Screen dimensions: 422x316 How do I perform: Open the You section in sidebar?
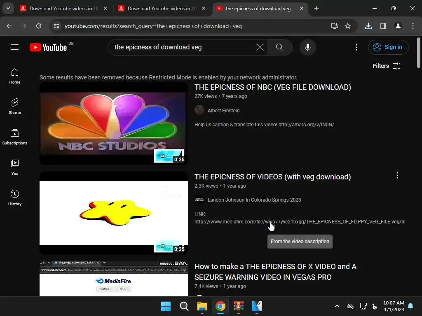pyautogui.click(x=15, y=167)
